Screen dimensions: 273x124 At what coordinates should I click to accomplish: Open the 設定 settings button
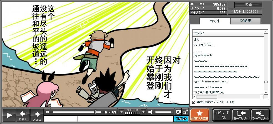(248, 5)
